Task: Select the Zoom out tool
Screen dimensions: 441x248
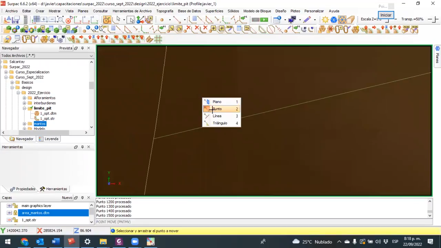Action: [52, 20]
